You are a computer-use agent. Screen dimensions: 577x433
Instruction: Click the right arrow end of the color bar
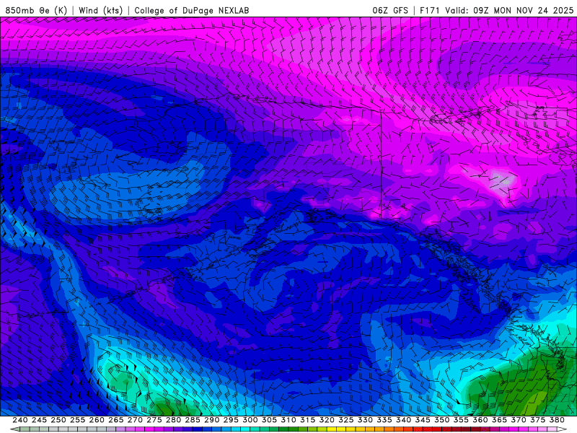click(562, 429)
